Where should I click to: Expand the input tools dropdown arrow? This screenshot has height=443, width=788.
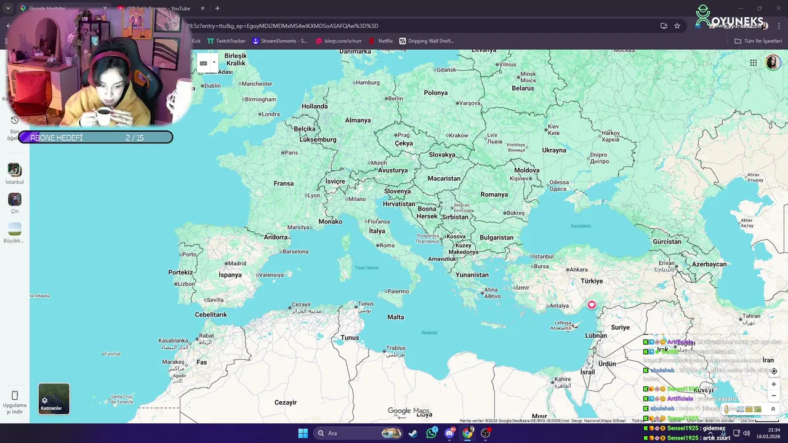(214, 63)
